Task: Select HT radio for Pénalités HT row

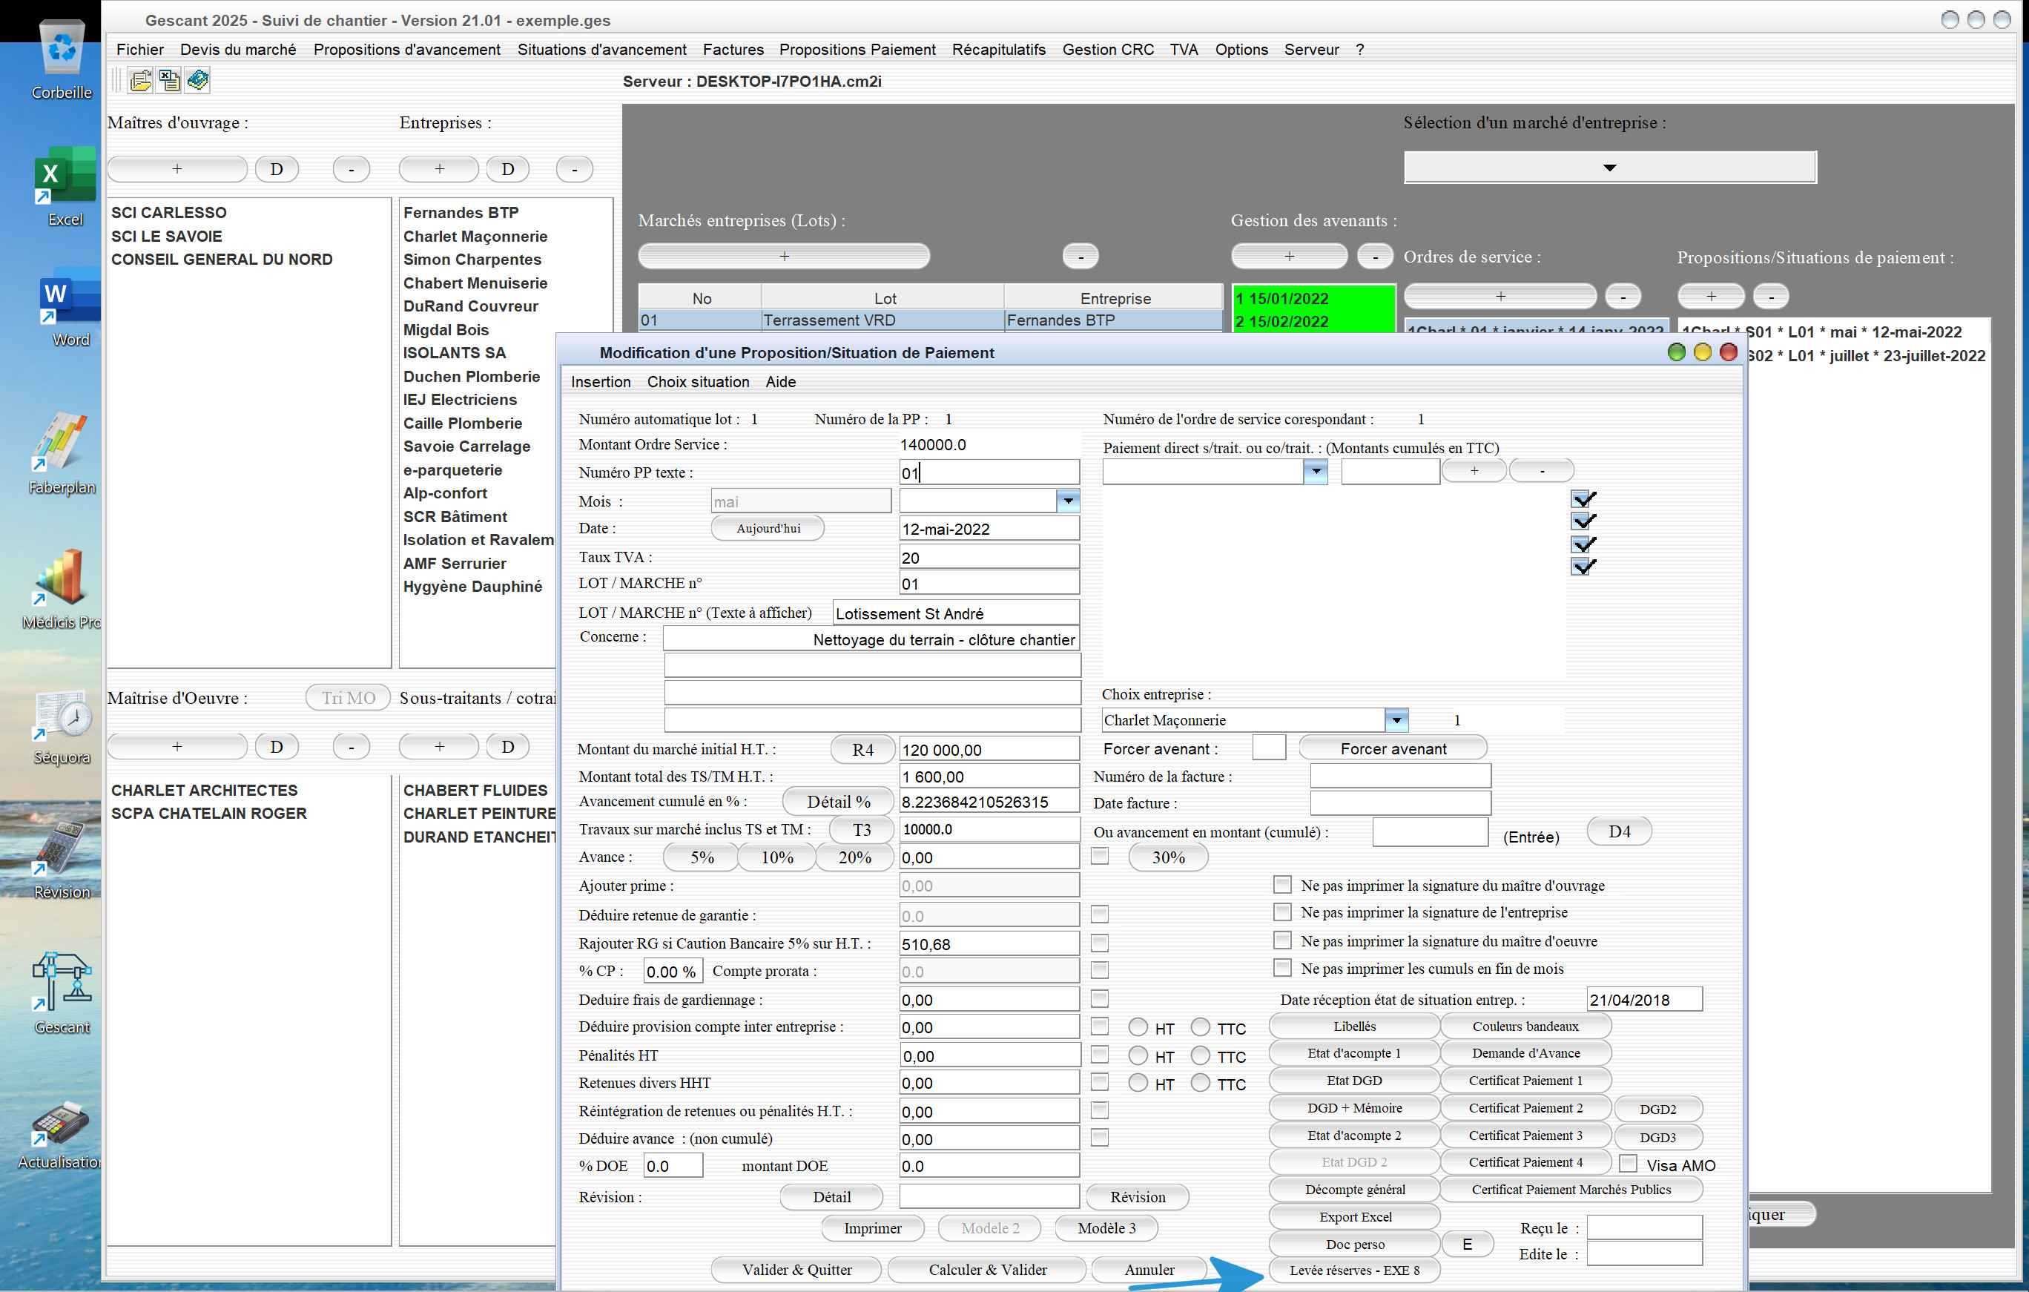Action: [1138, 1055]
